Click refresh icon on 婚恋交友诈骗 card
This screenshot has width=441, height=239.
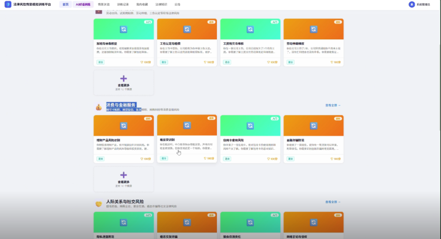pyautogui.click(x=187, y=223)
